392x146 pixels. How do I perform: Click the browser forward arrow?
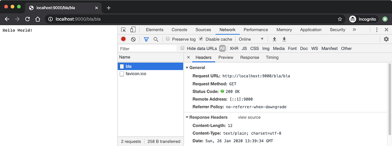[17, 19]
